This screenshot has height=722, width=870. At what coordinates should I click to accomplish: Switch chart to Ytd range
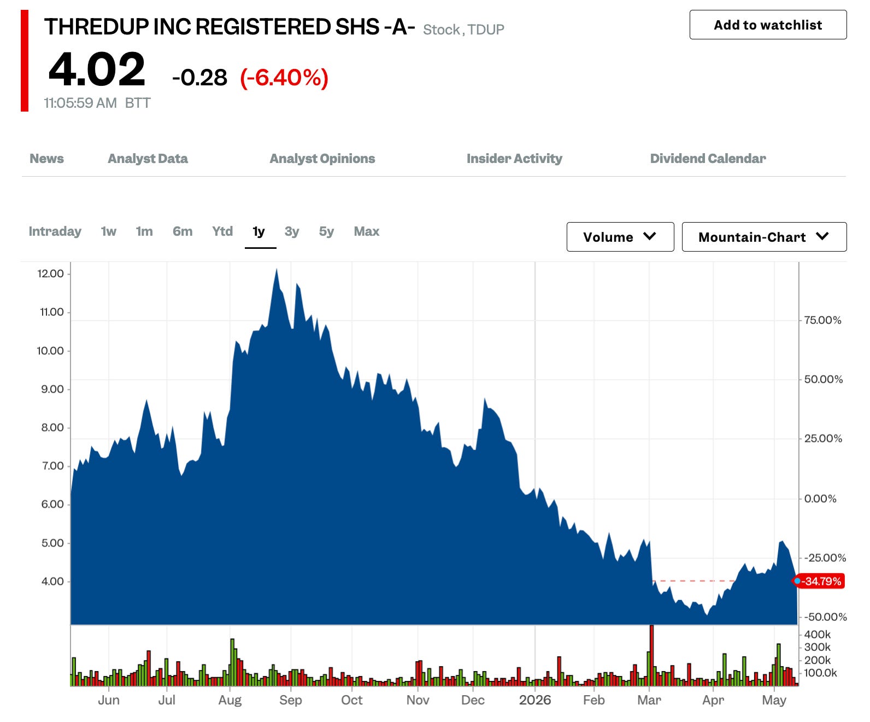pos(222,231)
